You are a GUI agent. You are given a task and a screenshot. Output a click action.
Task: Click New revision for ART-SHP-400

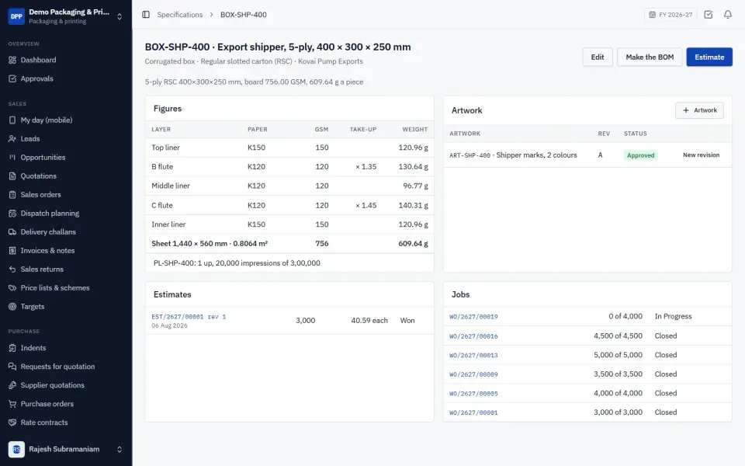point(701,155)
